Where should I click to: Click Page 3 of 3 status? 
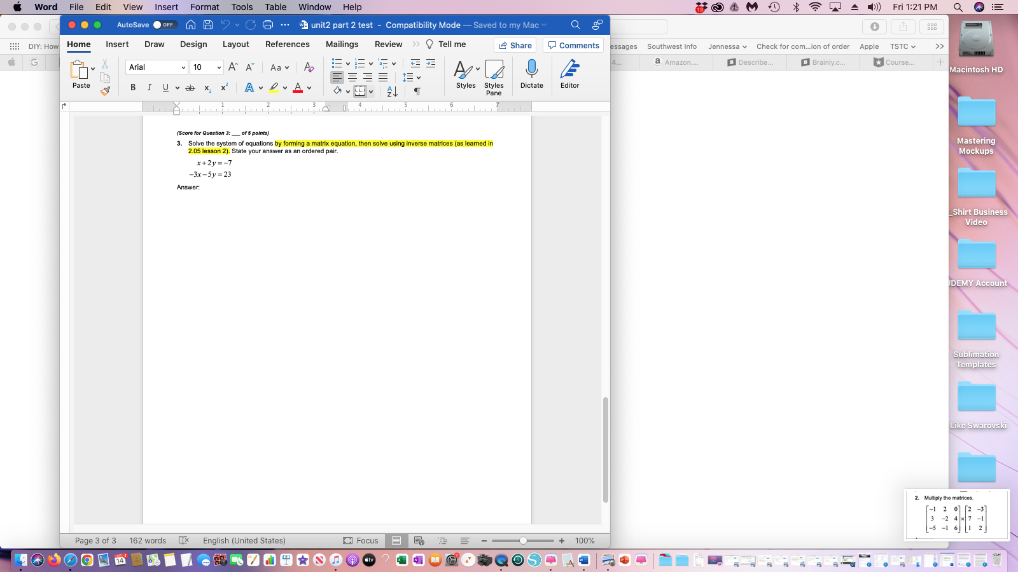coord(95,541)
